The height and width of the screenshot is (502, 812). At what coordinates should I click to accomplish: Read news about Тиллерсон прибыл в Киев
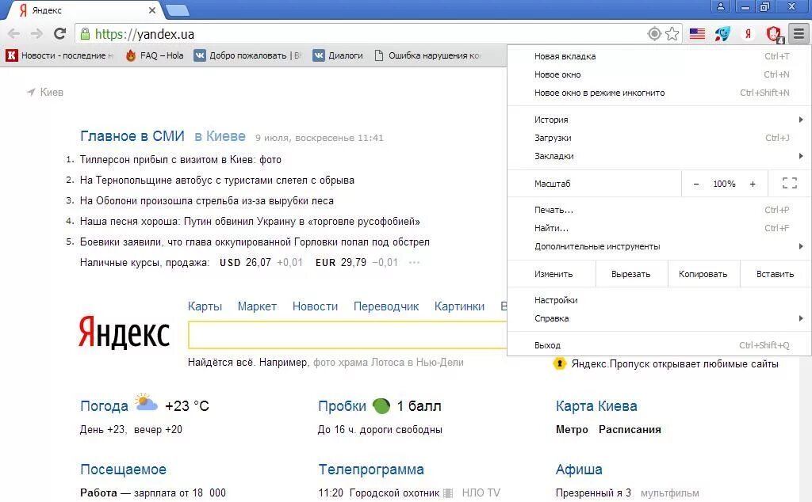point(181,160)
